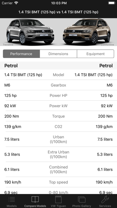Tap the C02 row label
Image resolution: width=117 pixels, height=208 pixels.
pos(59,126)
